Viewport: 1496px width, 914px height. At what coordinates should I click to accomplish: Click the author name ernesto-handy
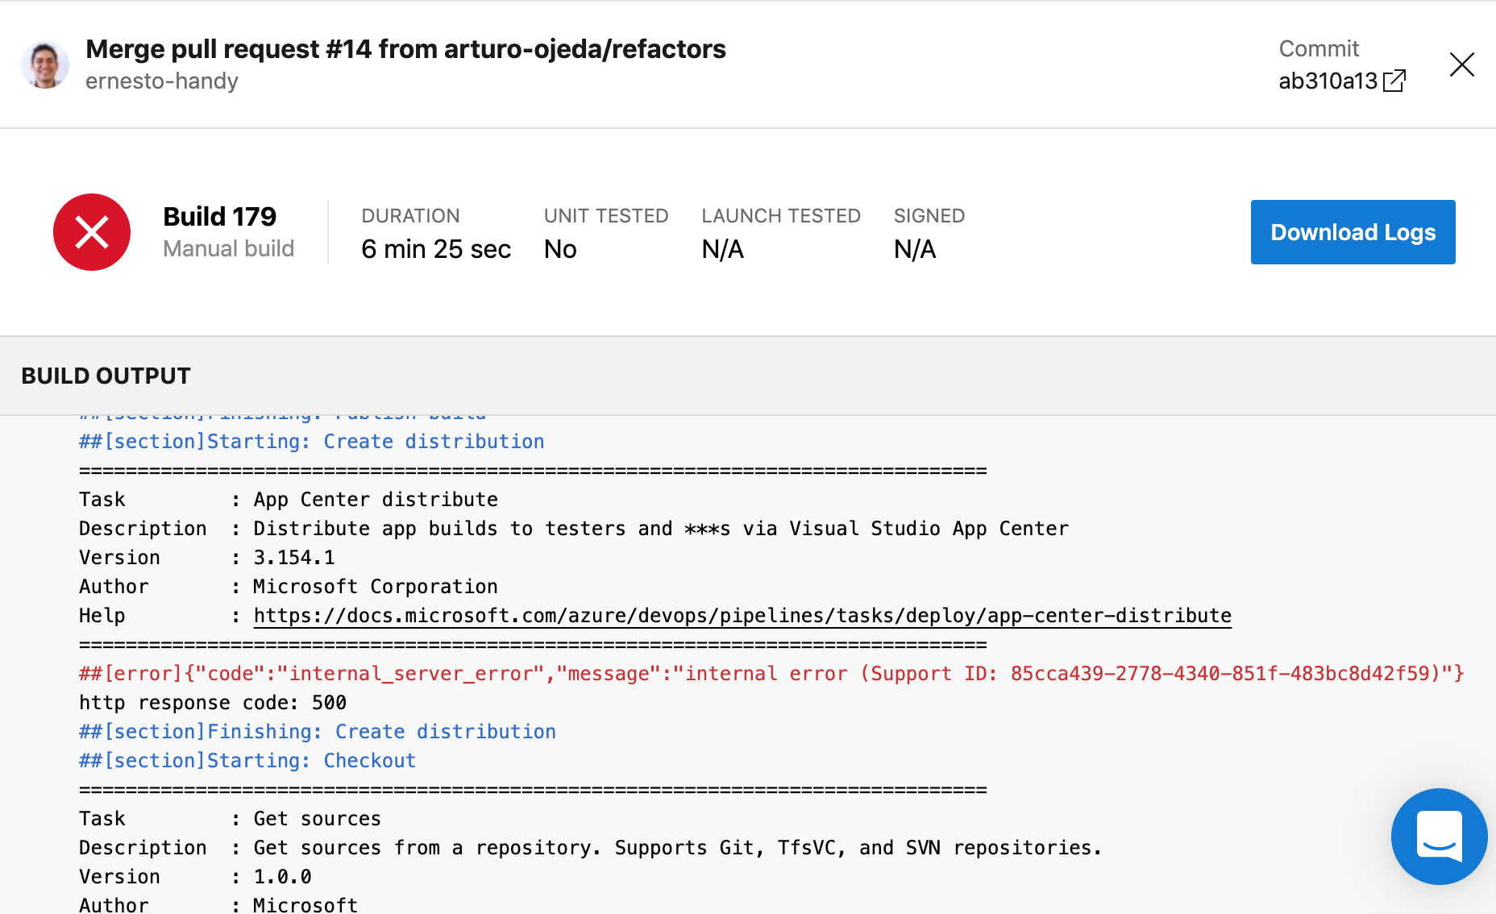pyautogui.click(x=162, y=81)
